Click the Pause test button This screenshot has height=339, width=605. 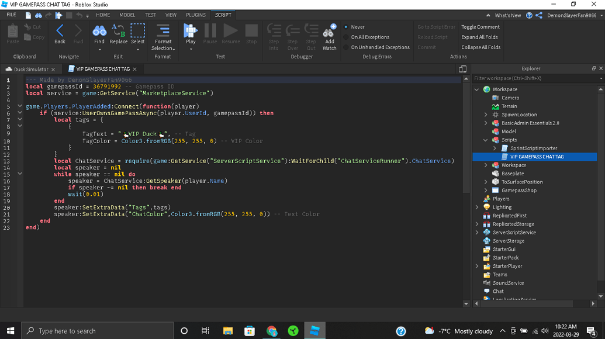210,30
